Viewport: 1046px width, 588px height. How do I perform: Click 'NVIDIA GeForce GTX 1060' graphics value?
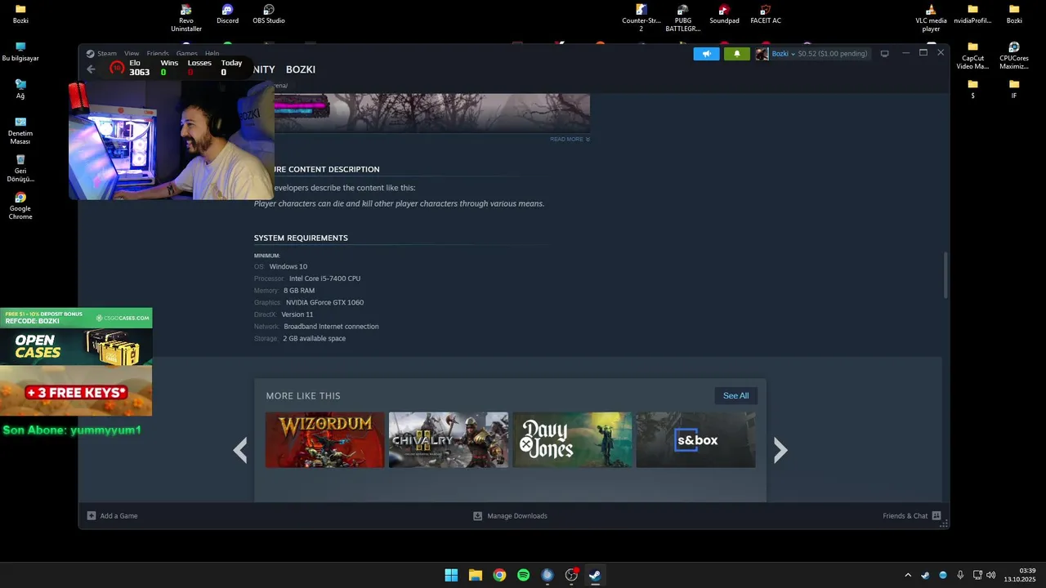click(324, 303)
